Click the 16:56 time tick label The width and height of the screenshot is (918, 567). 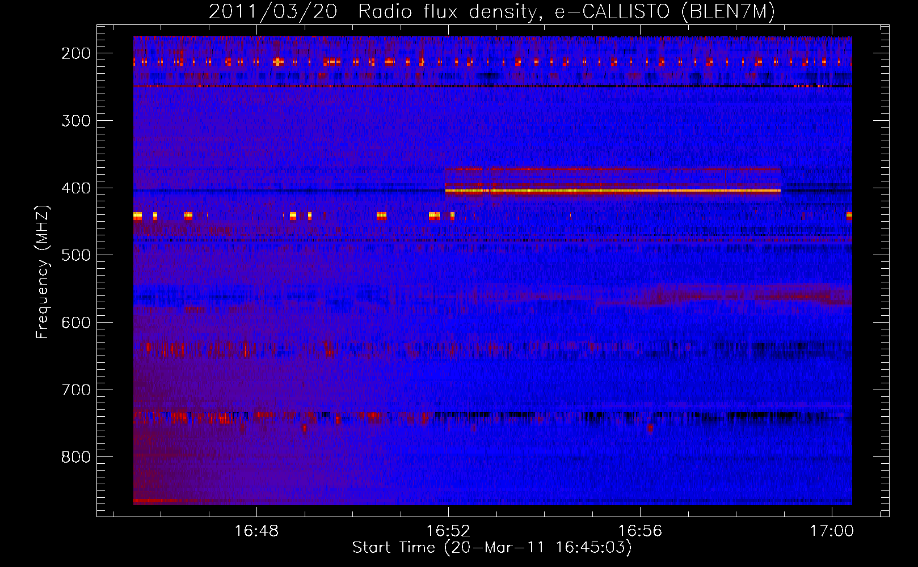click(x=640, y=531)
